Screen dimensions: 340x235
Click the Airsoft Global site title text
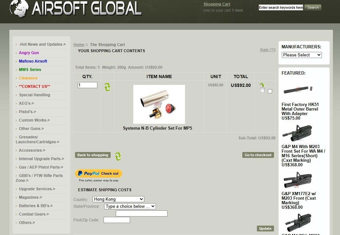click(87, 8)
